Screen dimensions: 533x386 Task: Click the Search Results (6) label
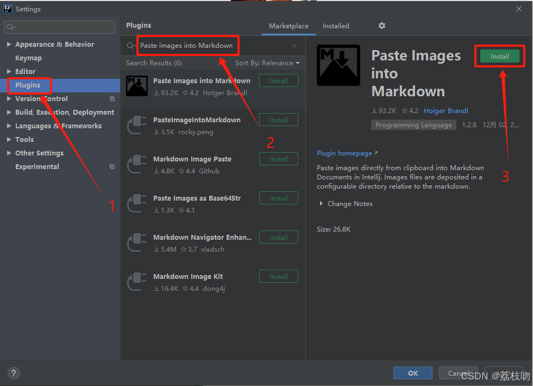tap(154, 63)
